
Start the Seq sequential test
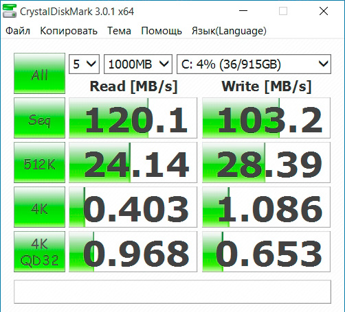39,118
